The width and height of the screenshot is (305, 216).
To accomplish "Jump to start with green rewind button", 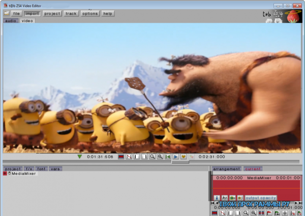I will [168, 157].
